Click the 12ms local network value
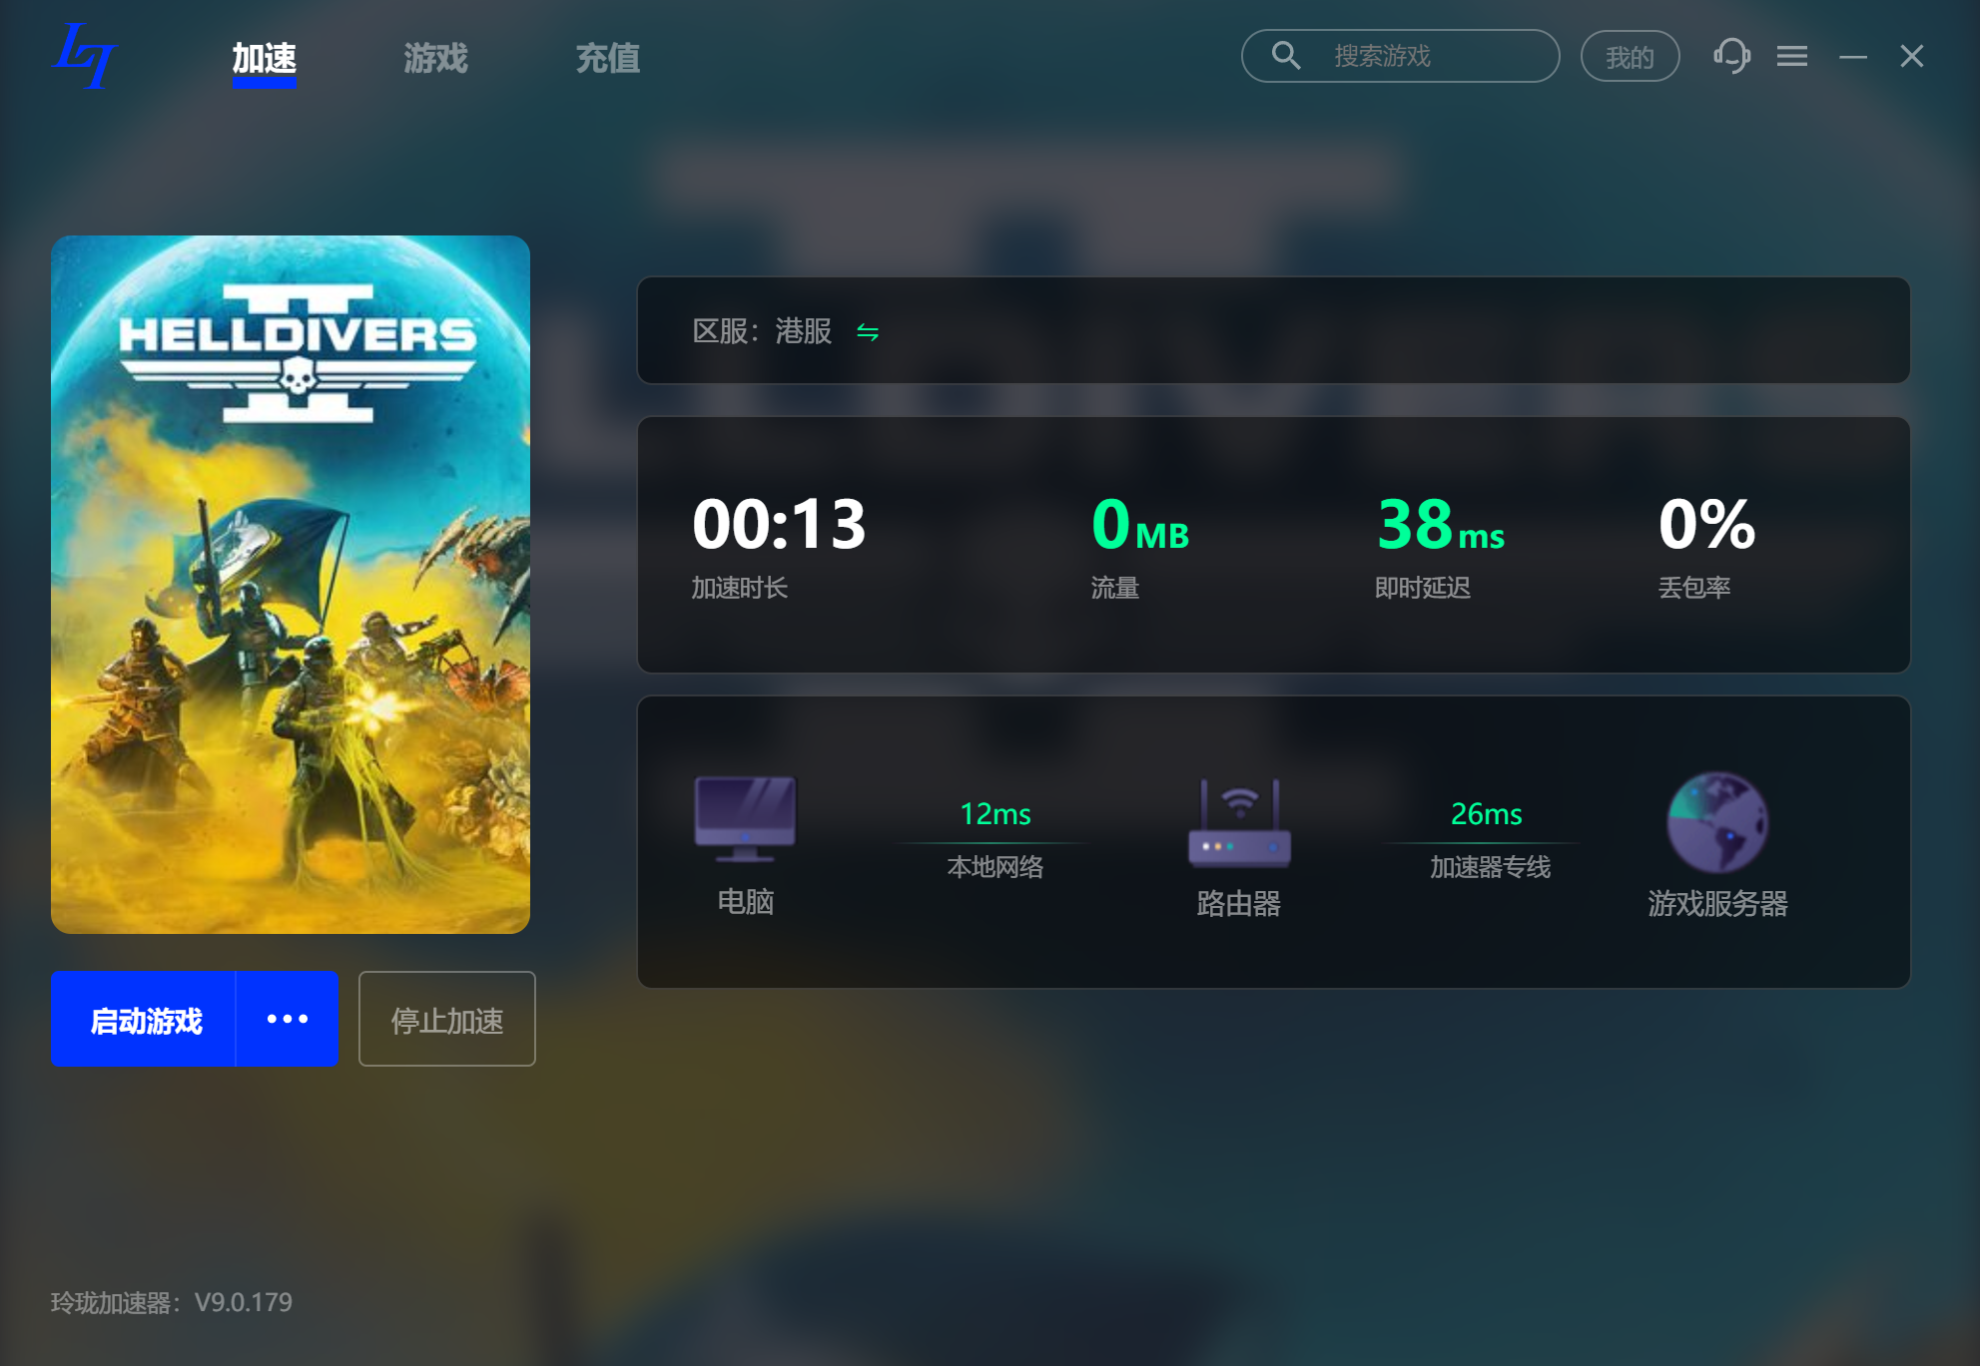This screenshot has height=1366, width=1980. click(995, 814)
